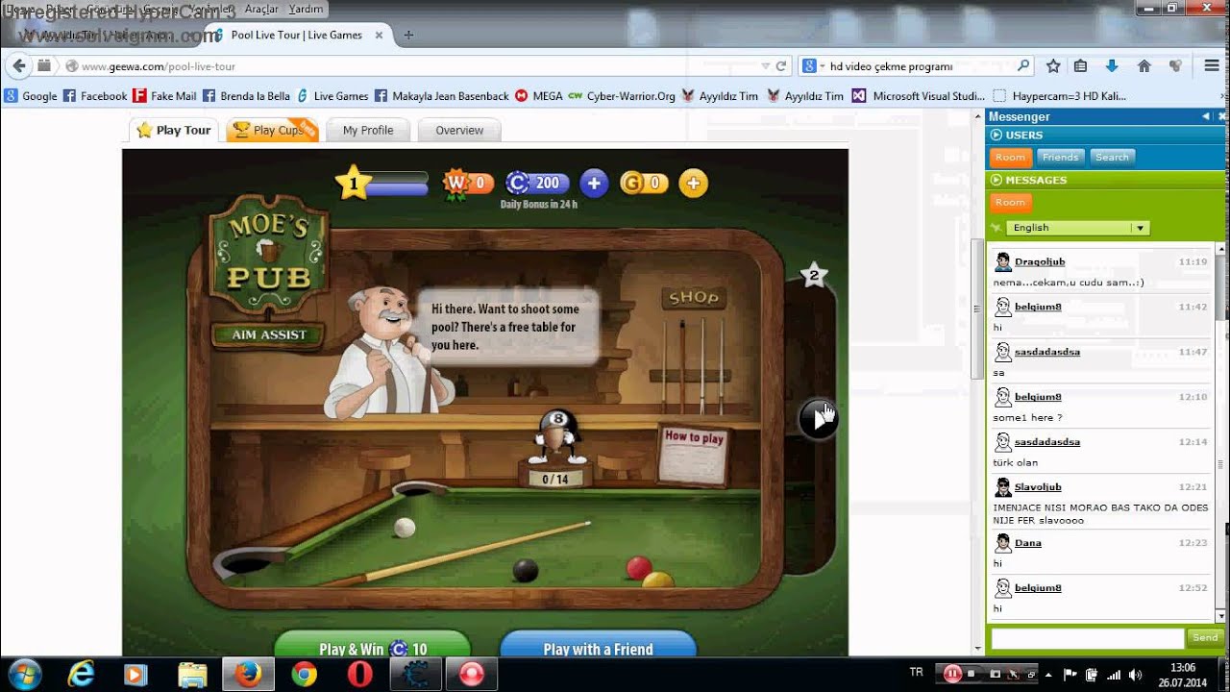
Task: Show the bookmarks list icon
Action: point(1080,66)
